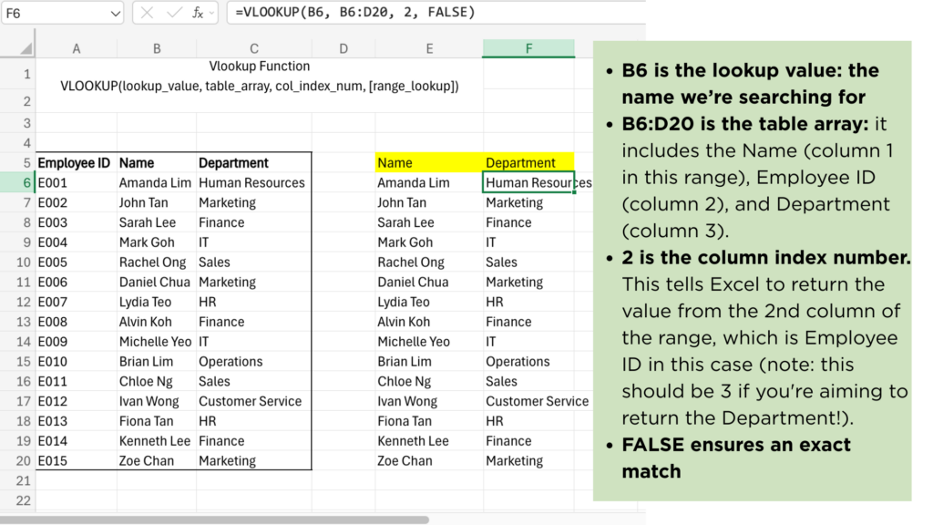Click the confirm checkmark in formula bar
This screenshot has height=525, width=933.
pos(174,13)
